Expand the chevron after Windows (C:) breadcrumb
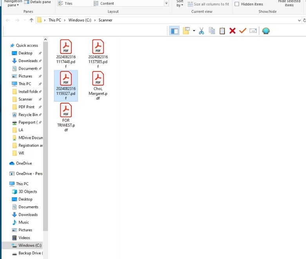 click(95, 20)
